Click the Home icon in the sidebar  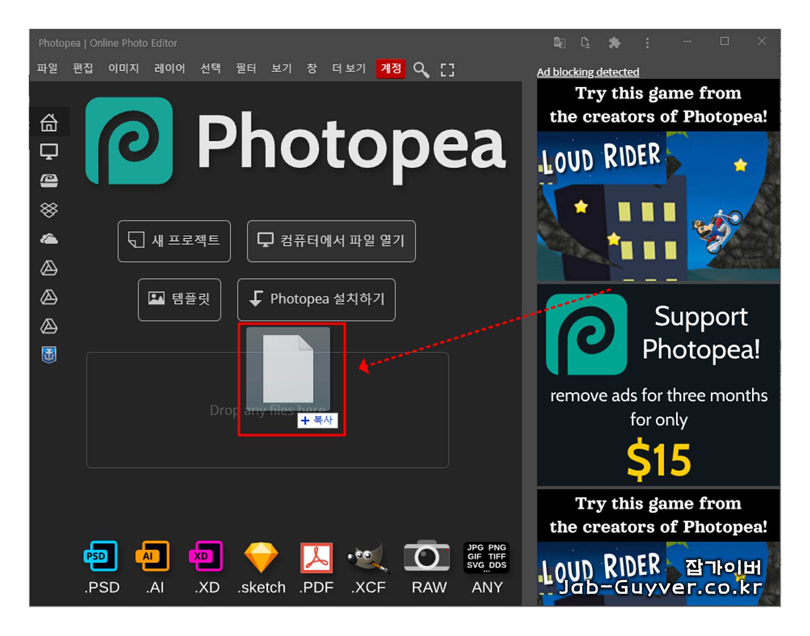tap(49, 122)
